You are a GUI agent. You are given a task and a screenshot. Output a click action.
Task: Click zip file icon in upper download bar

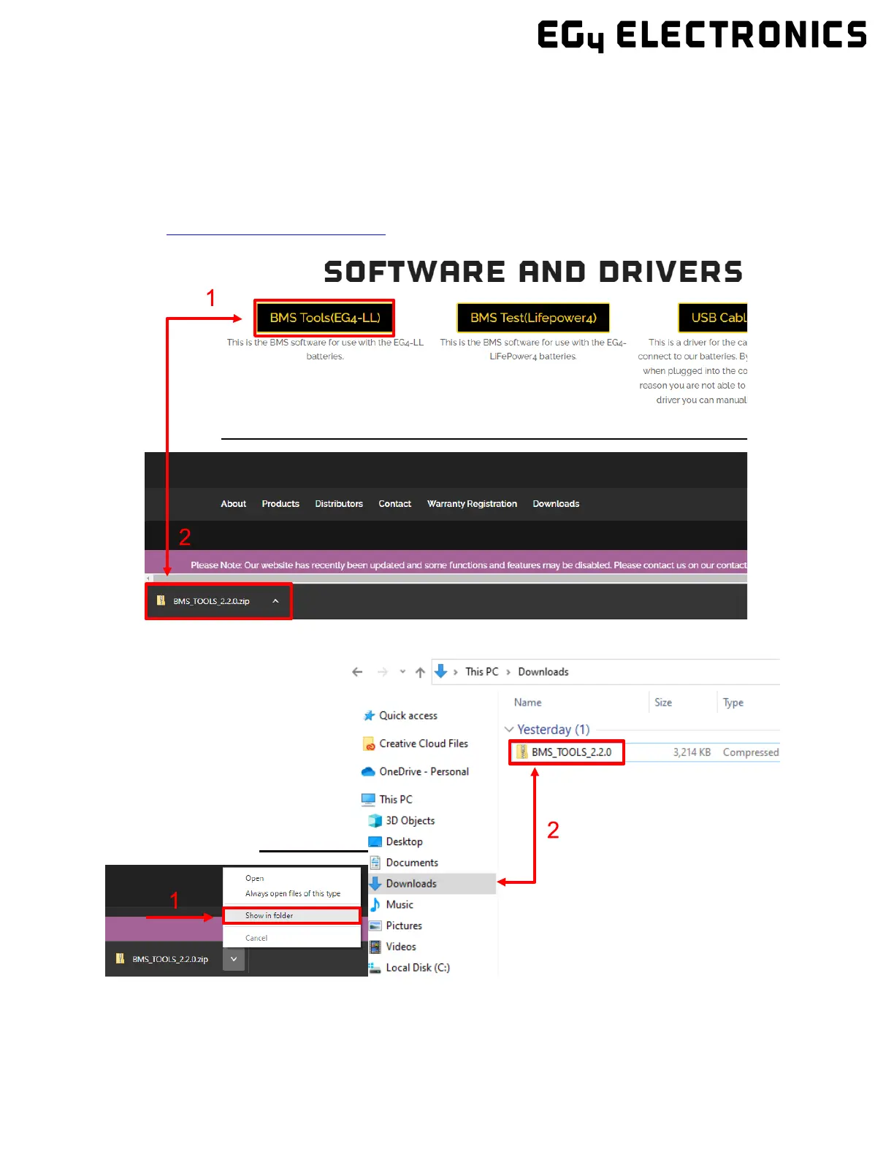tap(161, 600)
